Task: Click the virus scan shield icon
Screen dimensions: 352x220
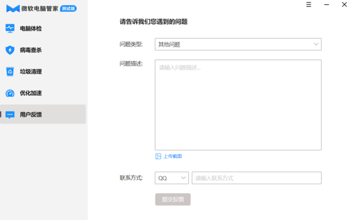Action: point(10,50)
